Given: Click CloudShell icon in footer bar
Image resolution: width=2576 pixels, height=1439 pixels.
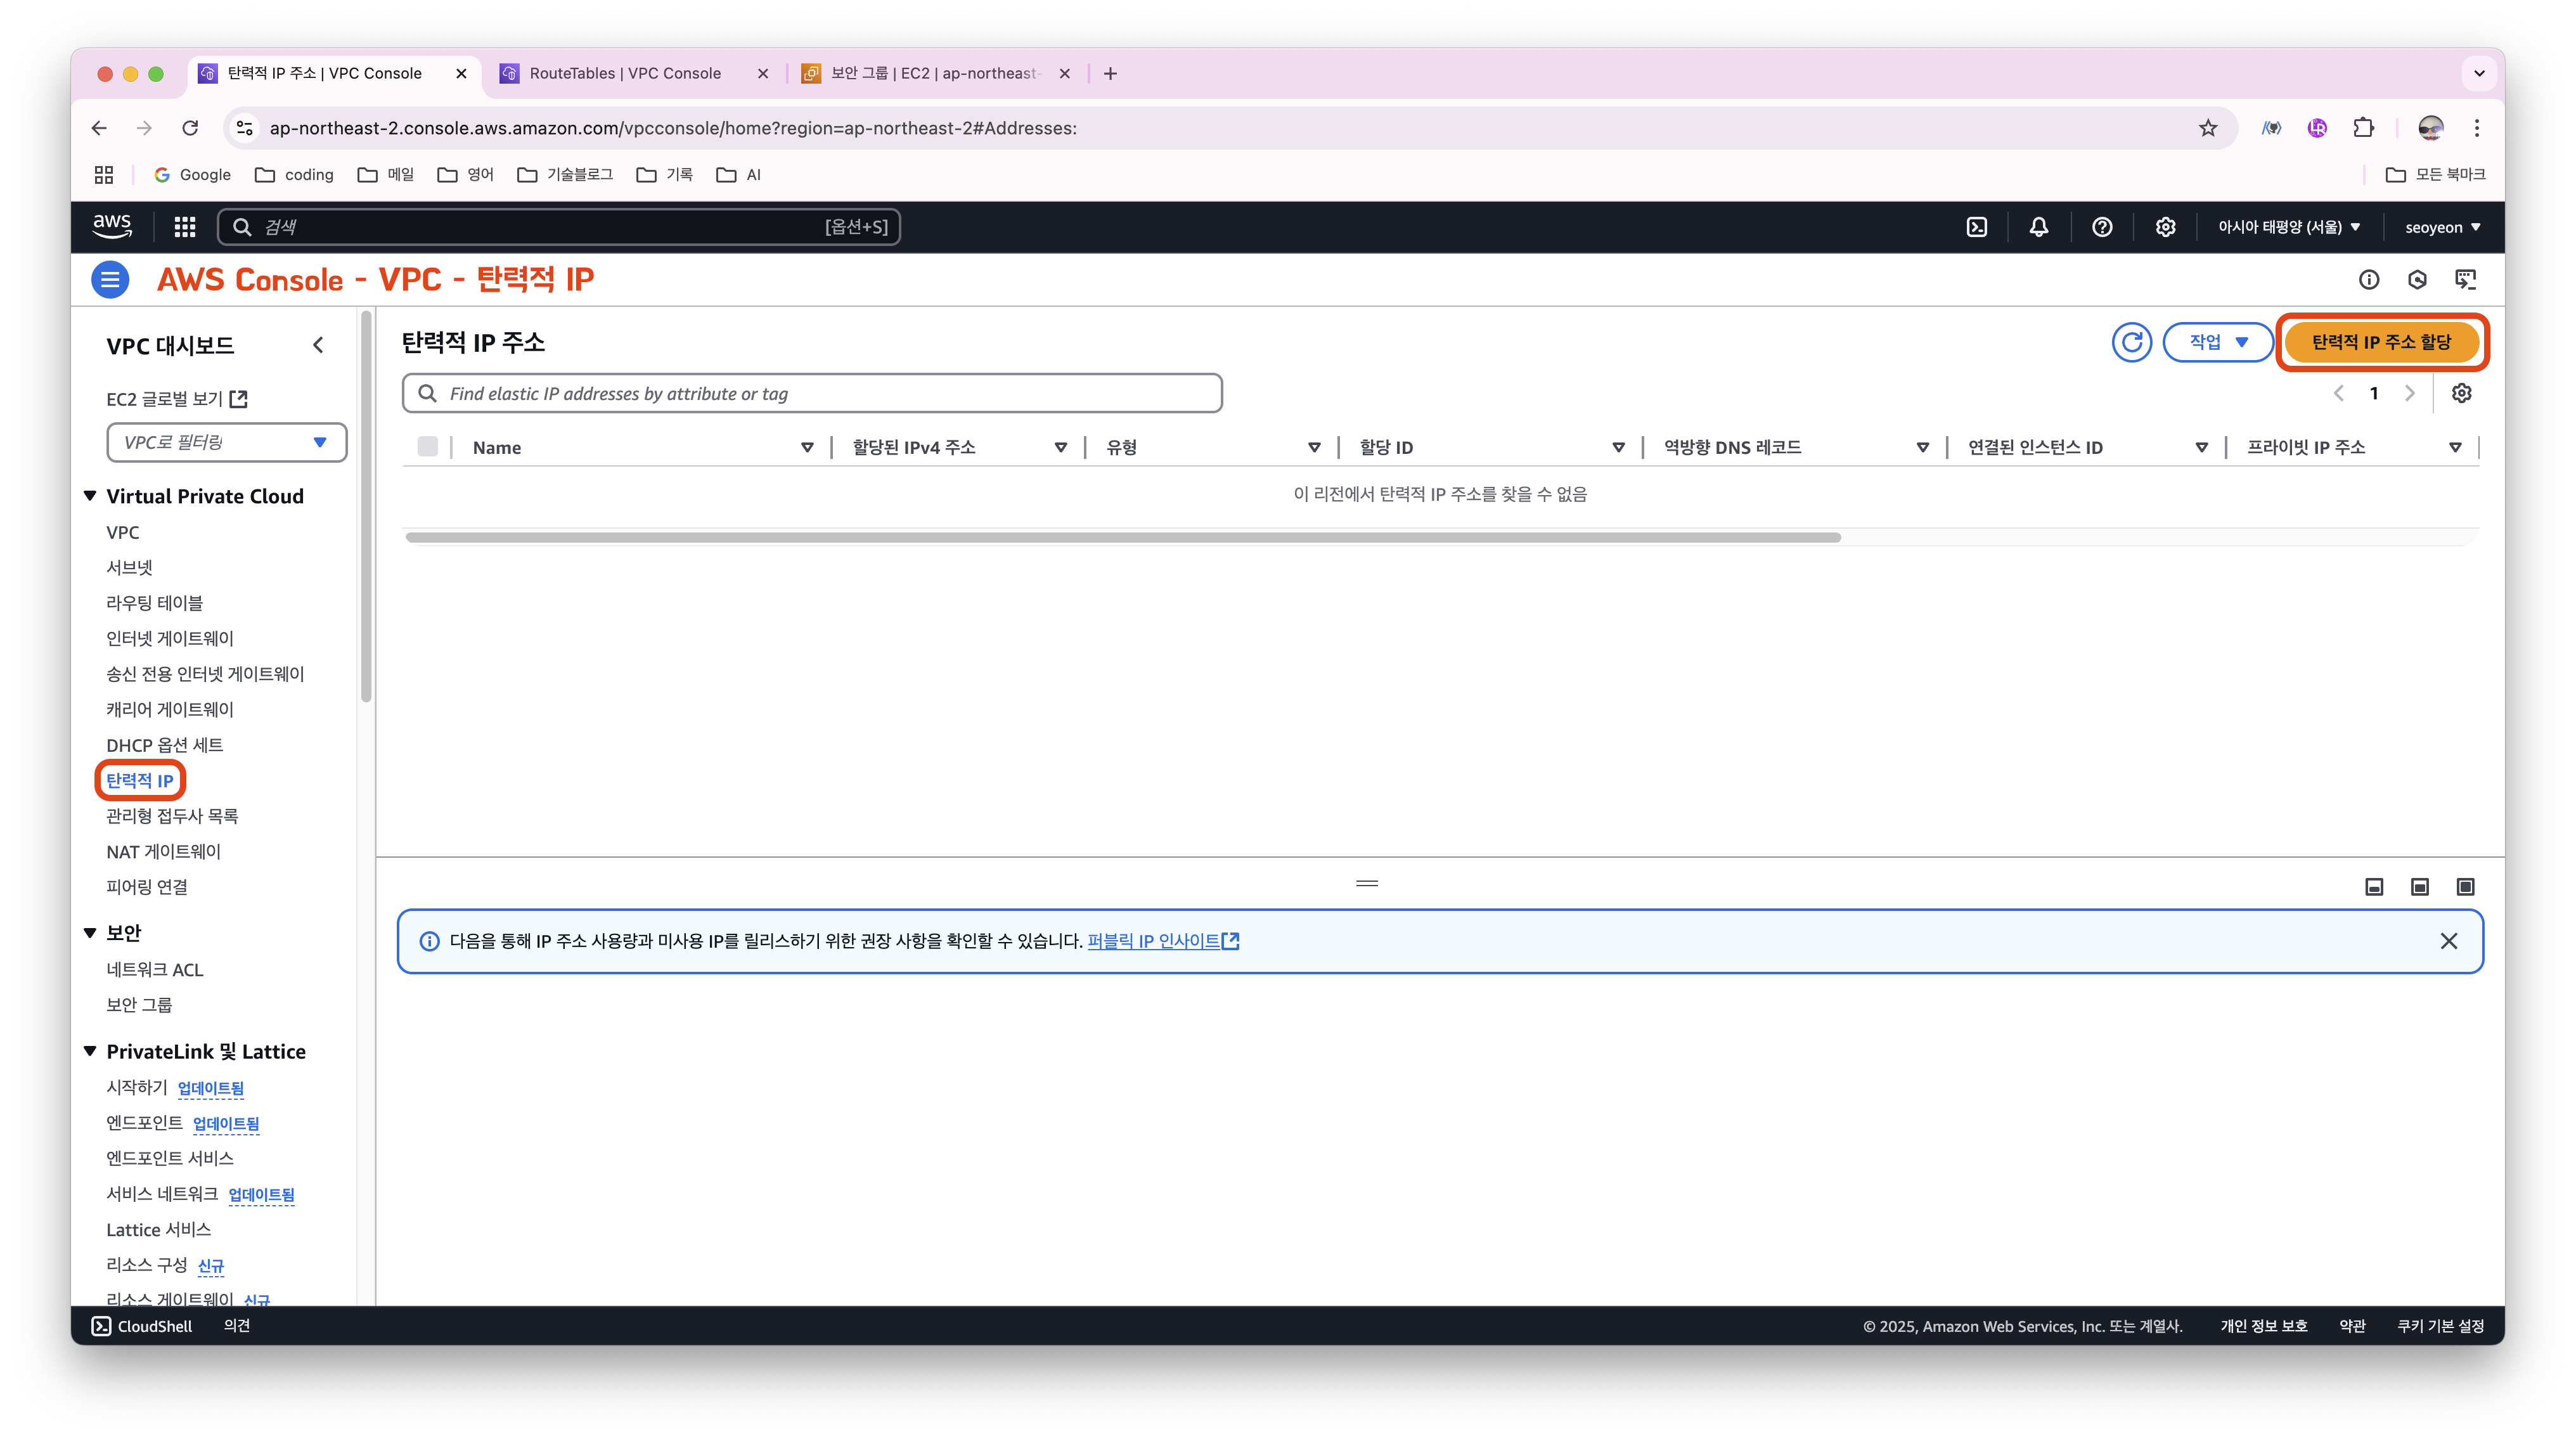Looking at the screenshot, I should point(101,1326).
